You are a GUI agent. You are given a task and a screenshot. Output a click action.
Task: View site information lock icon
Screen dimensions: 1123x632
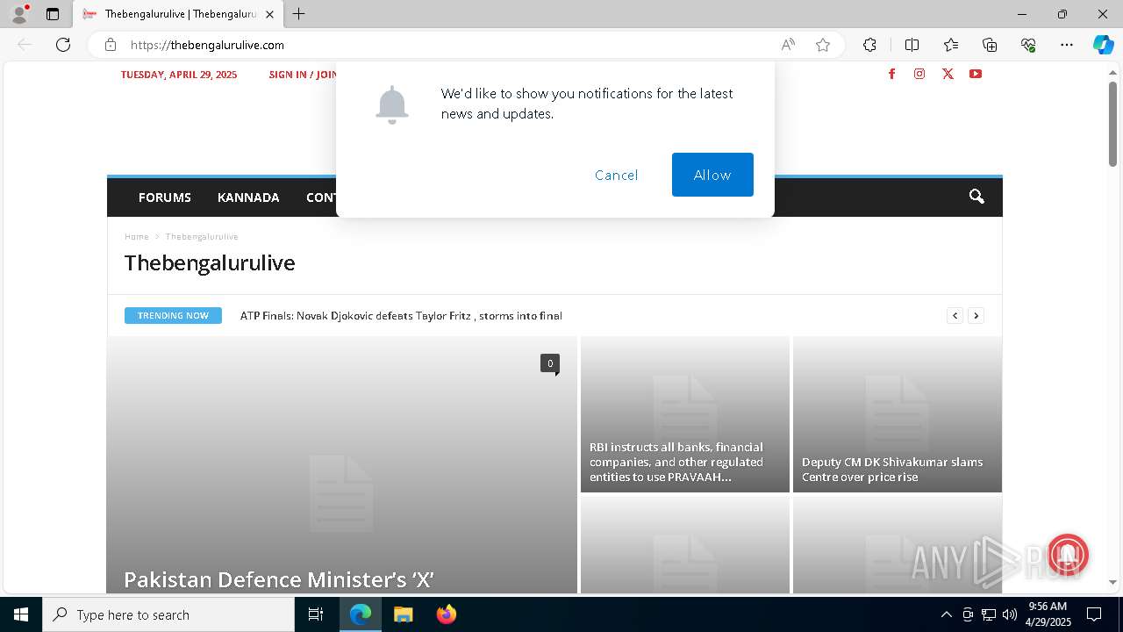(111, 45)
